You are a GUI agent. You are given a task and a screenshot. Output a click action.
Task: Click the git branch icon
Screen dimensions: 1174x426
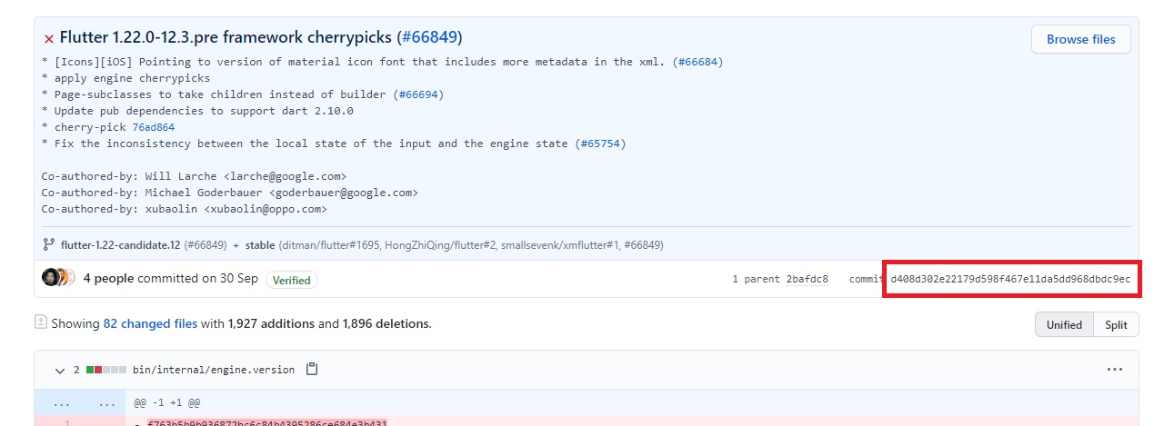(x=49, y=244)
